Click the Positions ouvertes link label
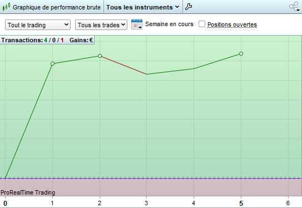 pyautogui.click(x=232, y=24)
